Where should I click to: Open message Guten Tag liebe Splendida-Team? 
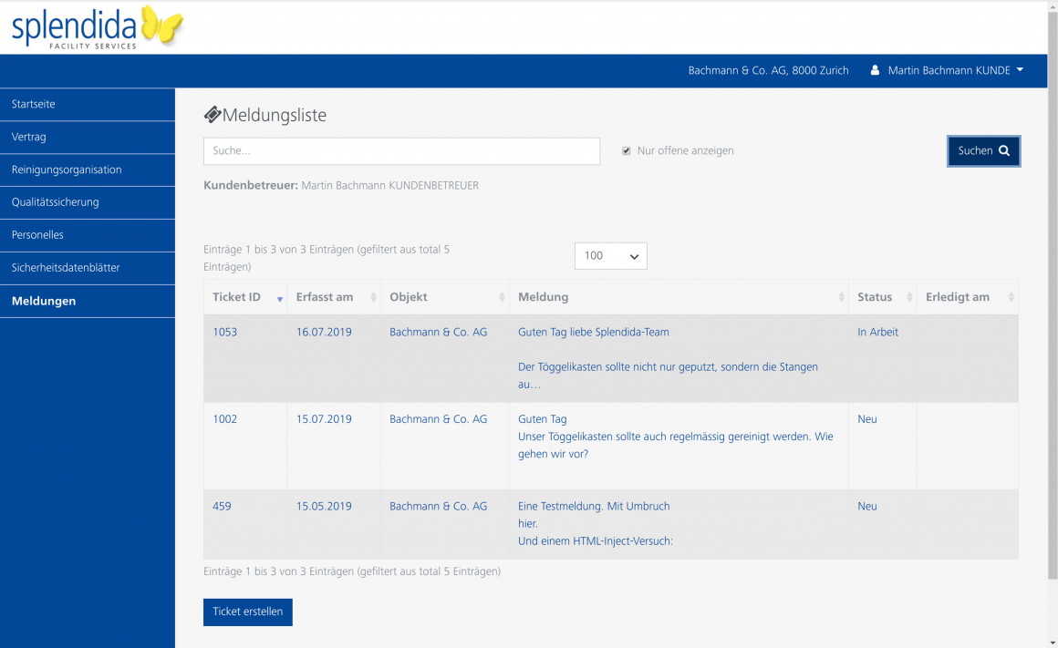pos(594,332)
